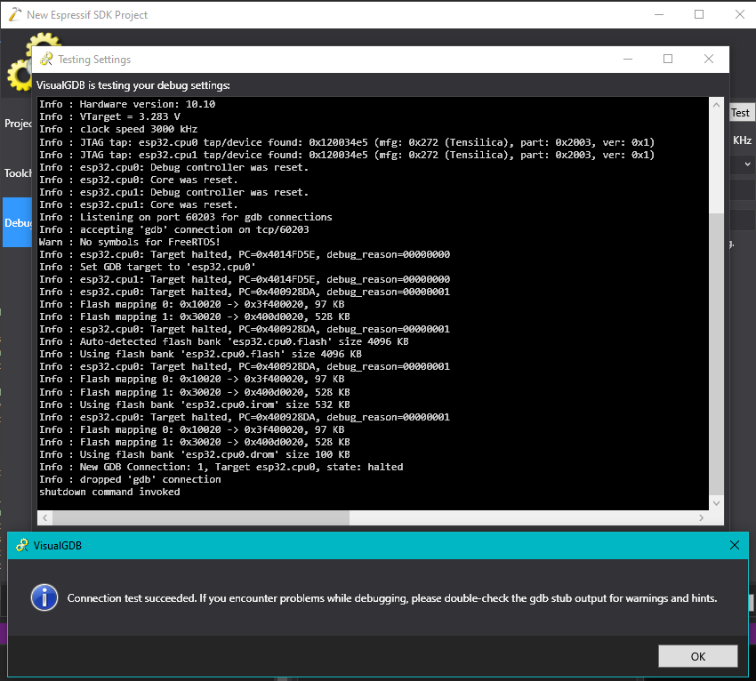
Task: Click "Using flash bank 'esp32.cpu0.drom'" line
Action: [x=195, y=454]
